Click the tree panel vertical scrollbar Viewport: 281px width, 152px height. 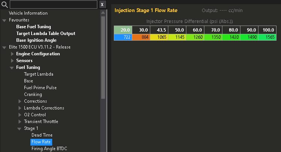point(103,56)
